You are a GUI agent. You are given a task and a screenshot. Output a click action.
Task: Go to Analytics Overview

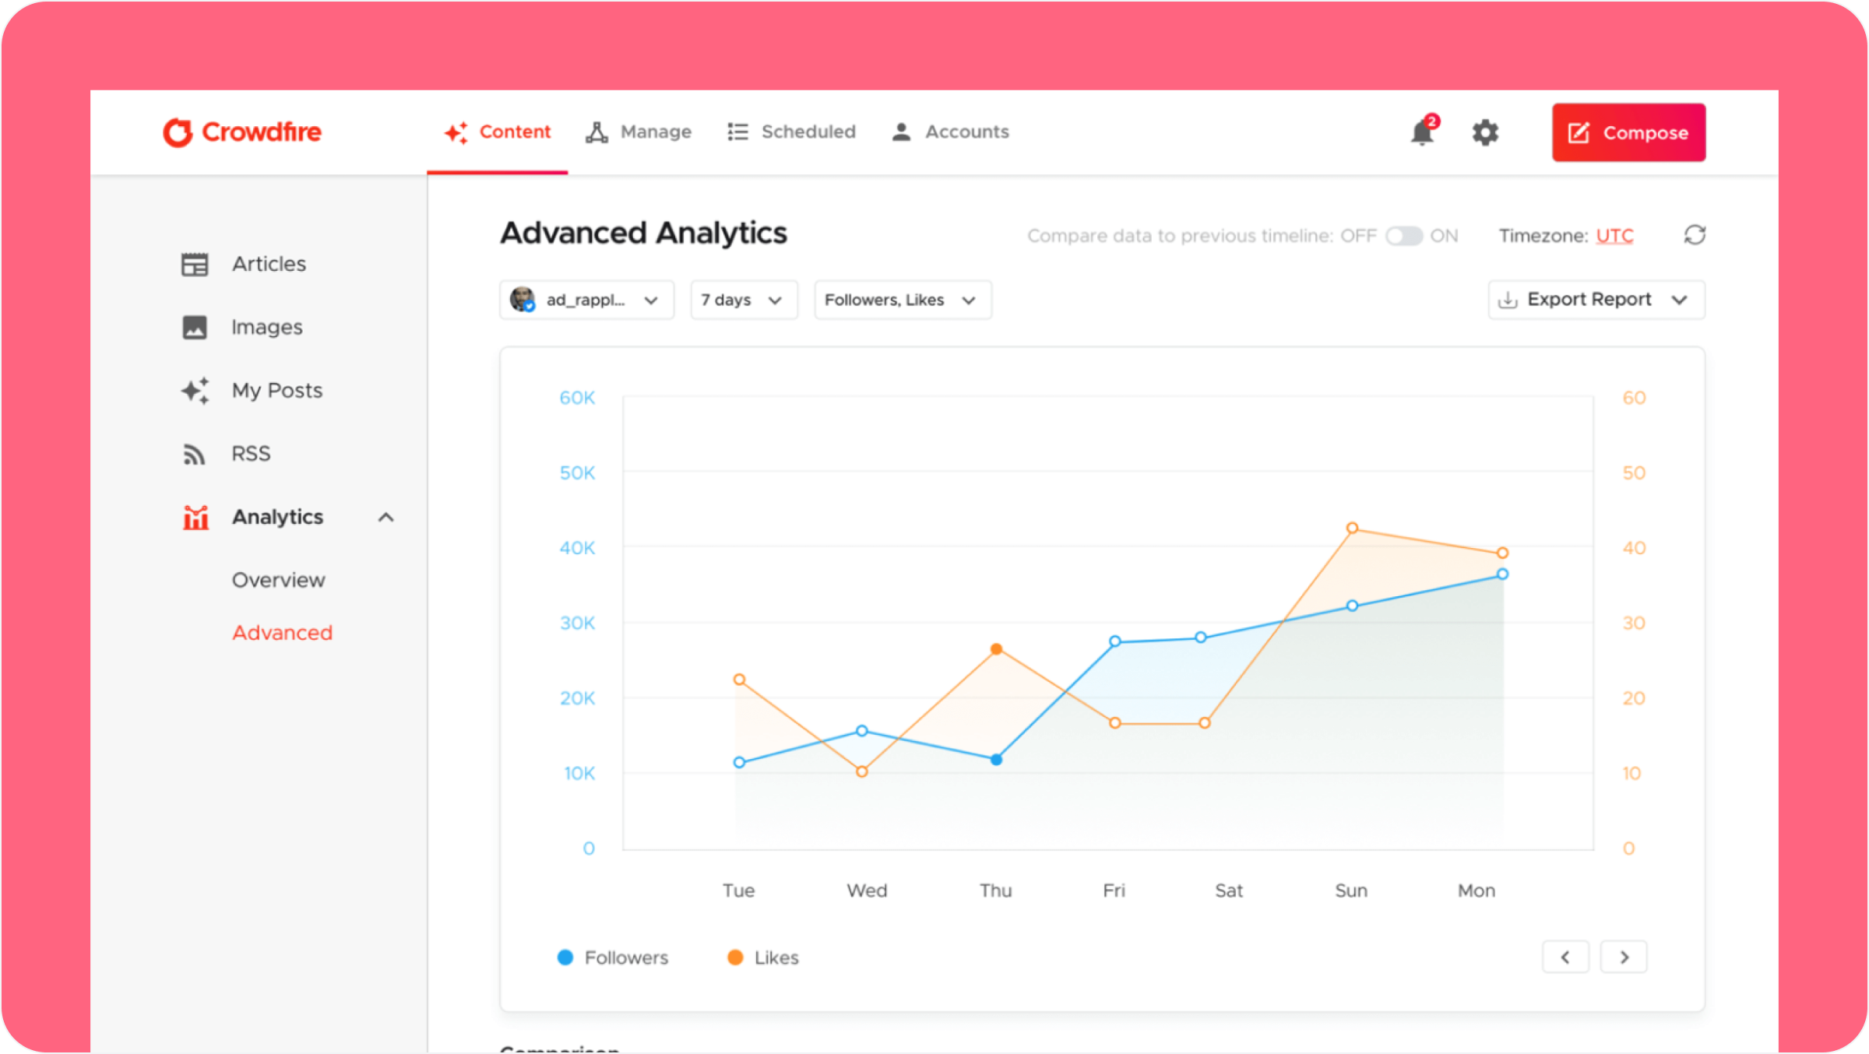click(x=278, y=580)
